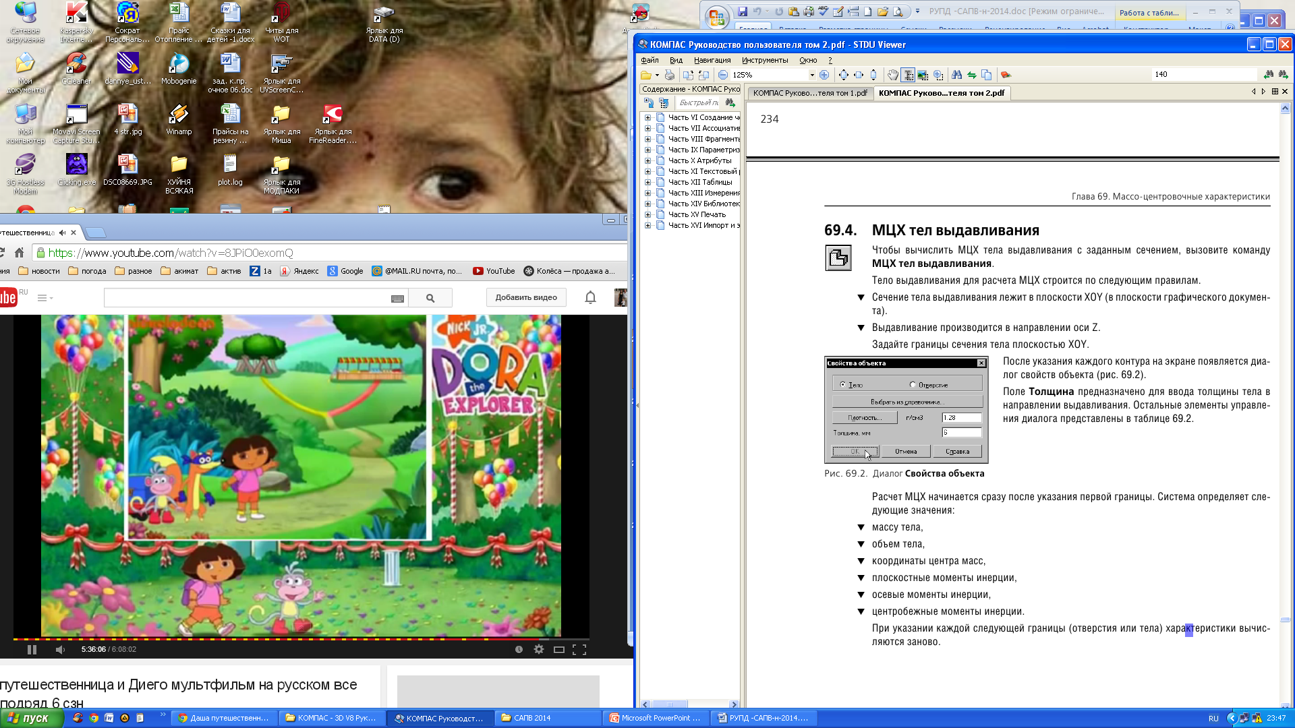
Task: Open YouTube notifications bell
Action: (x=590, y=297)
